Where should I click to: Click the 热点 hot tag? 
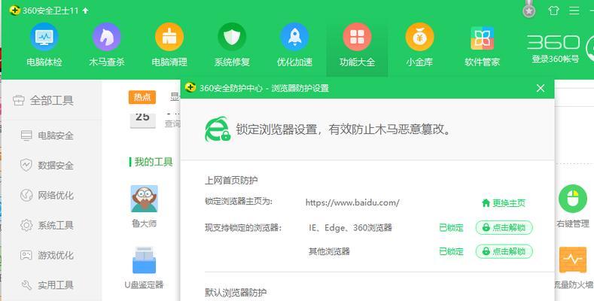click(x=142, y=97)
